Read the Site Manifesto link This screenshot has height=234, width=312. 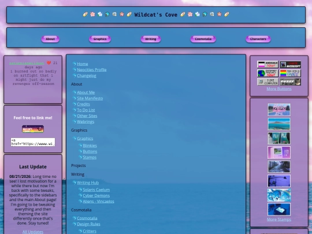coord(90,98)
